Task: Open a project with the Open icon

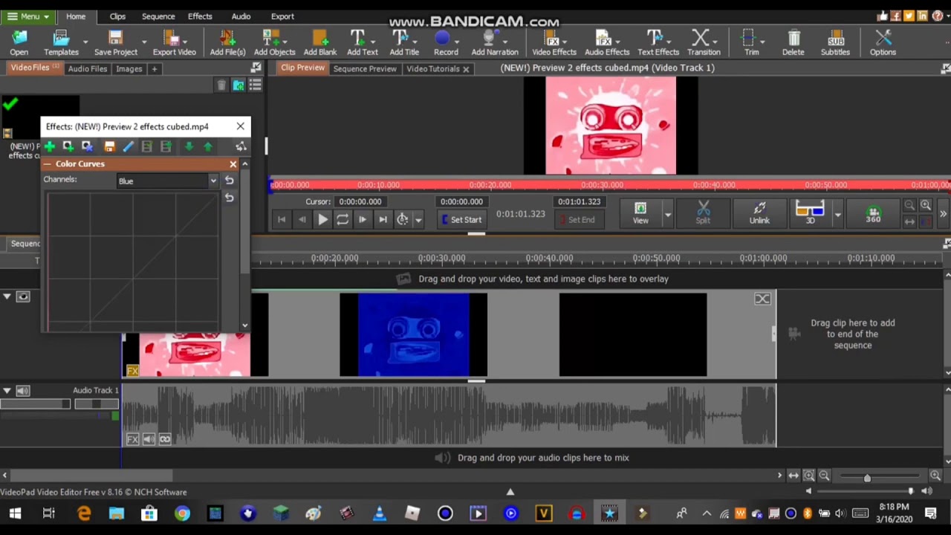Action: coord(19,42)
